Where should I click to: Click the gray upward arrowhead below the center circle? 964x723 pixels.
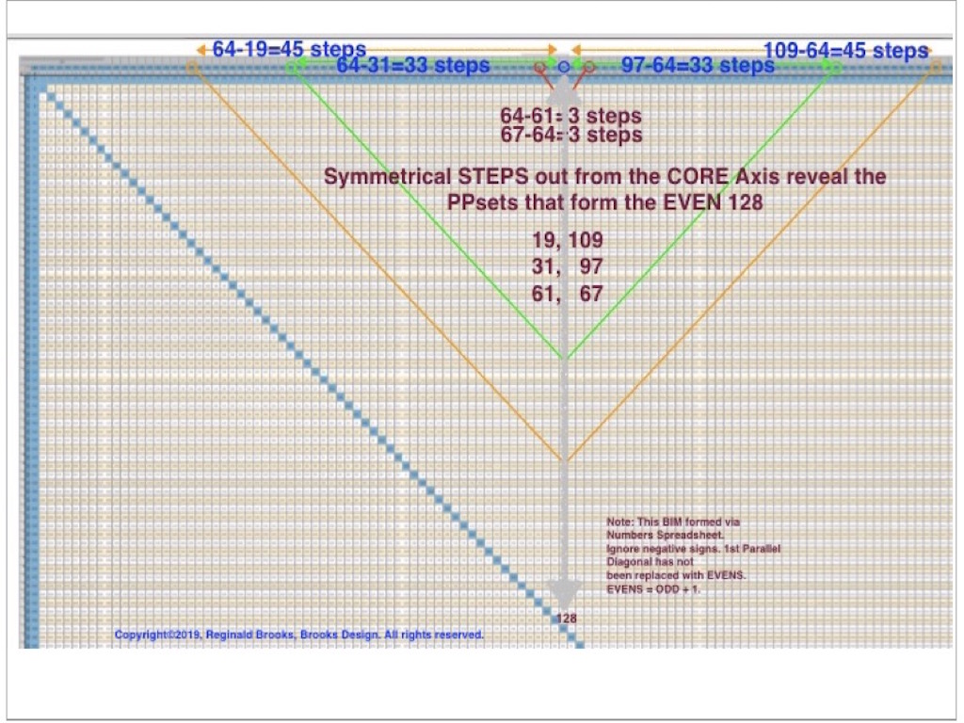[x=565, y=88]
